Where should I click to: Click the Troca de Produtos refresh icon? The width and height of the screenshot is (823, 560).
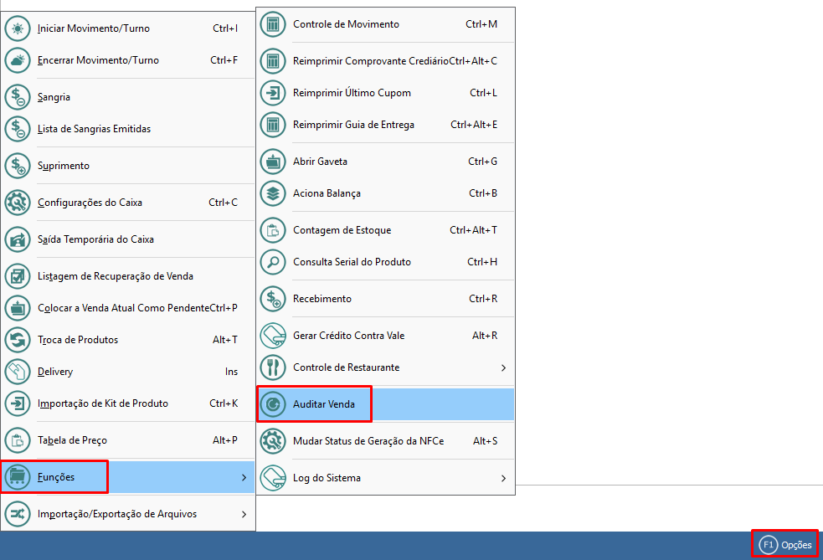click(x=18, y=340)
